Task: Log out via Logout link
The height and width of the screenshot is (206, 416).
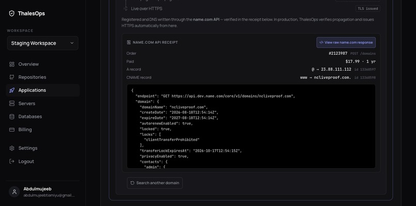Action: click(43, 162)
